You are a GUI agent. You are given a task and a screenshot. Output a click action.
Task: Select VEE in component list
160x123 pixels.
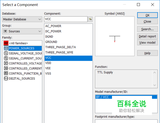68,68
